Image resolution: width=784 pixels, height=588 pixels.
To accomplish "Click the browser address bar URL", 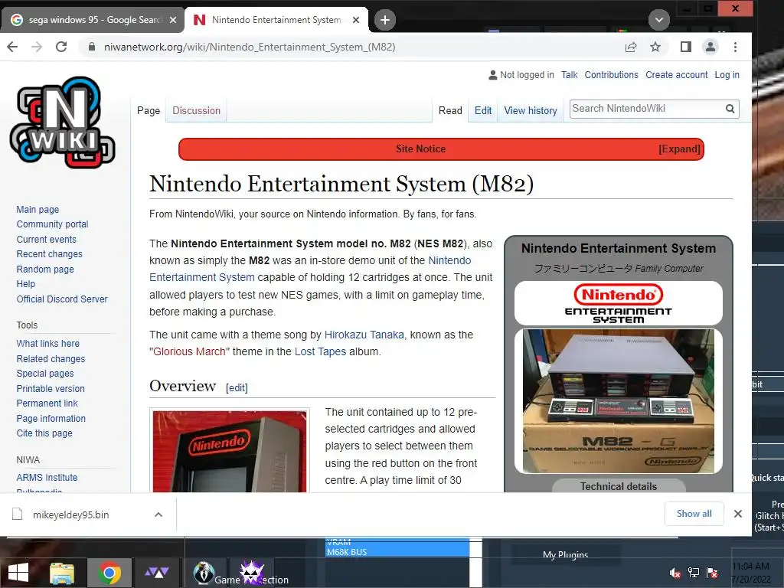I will pos(250,47).
